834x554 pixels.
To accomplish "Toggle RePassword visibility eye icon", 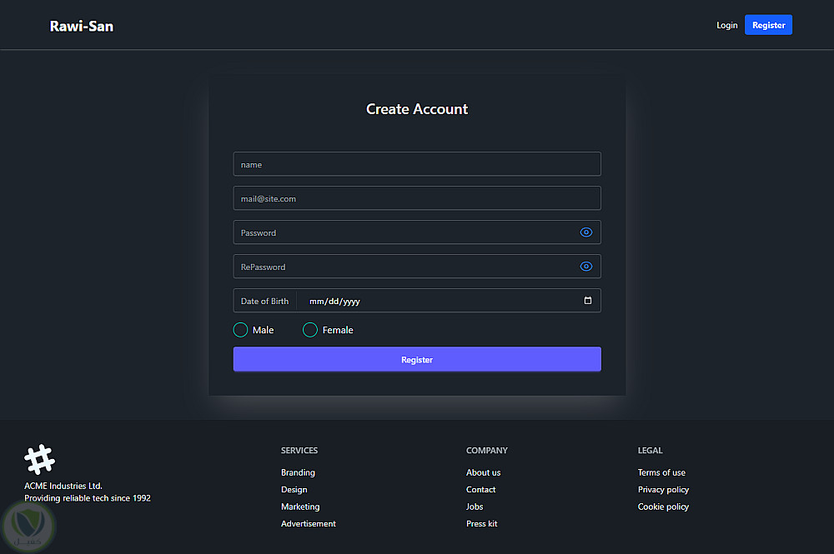I will [585, 267].
